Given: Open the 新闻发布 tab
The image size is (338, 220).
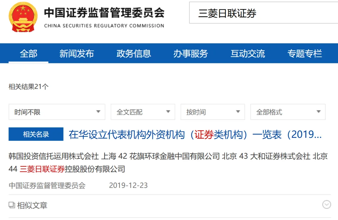Looking at the screenshot, I should click(x=77, y=54).
